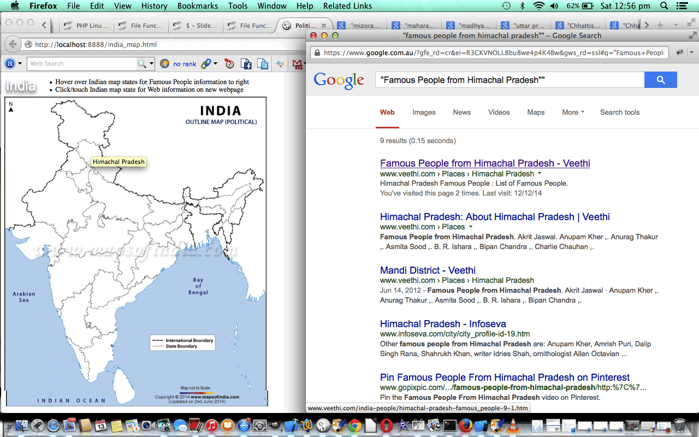The height and width of the screenshot is (437, 699).
Task: Expand the dropdown arrow beside the Alexa icon
Action: tap(20, 63)
